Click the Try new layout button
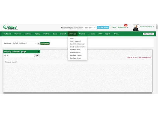Viewport: 158px width, 118px height. pyautogui.click(x=103, y=27)
